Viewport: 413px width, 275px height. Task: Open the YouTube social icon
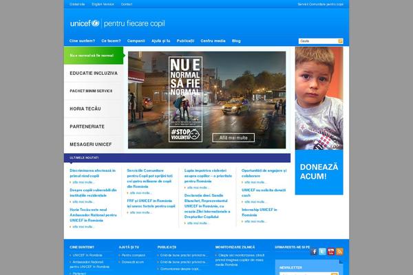coord(331,252)
